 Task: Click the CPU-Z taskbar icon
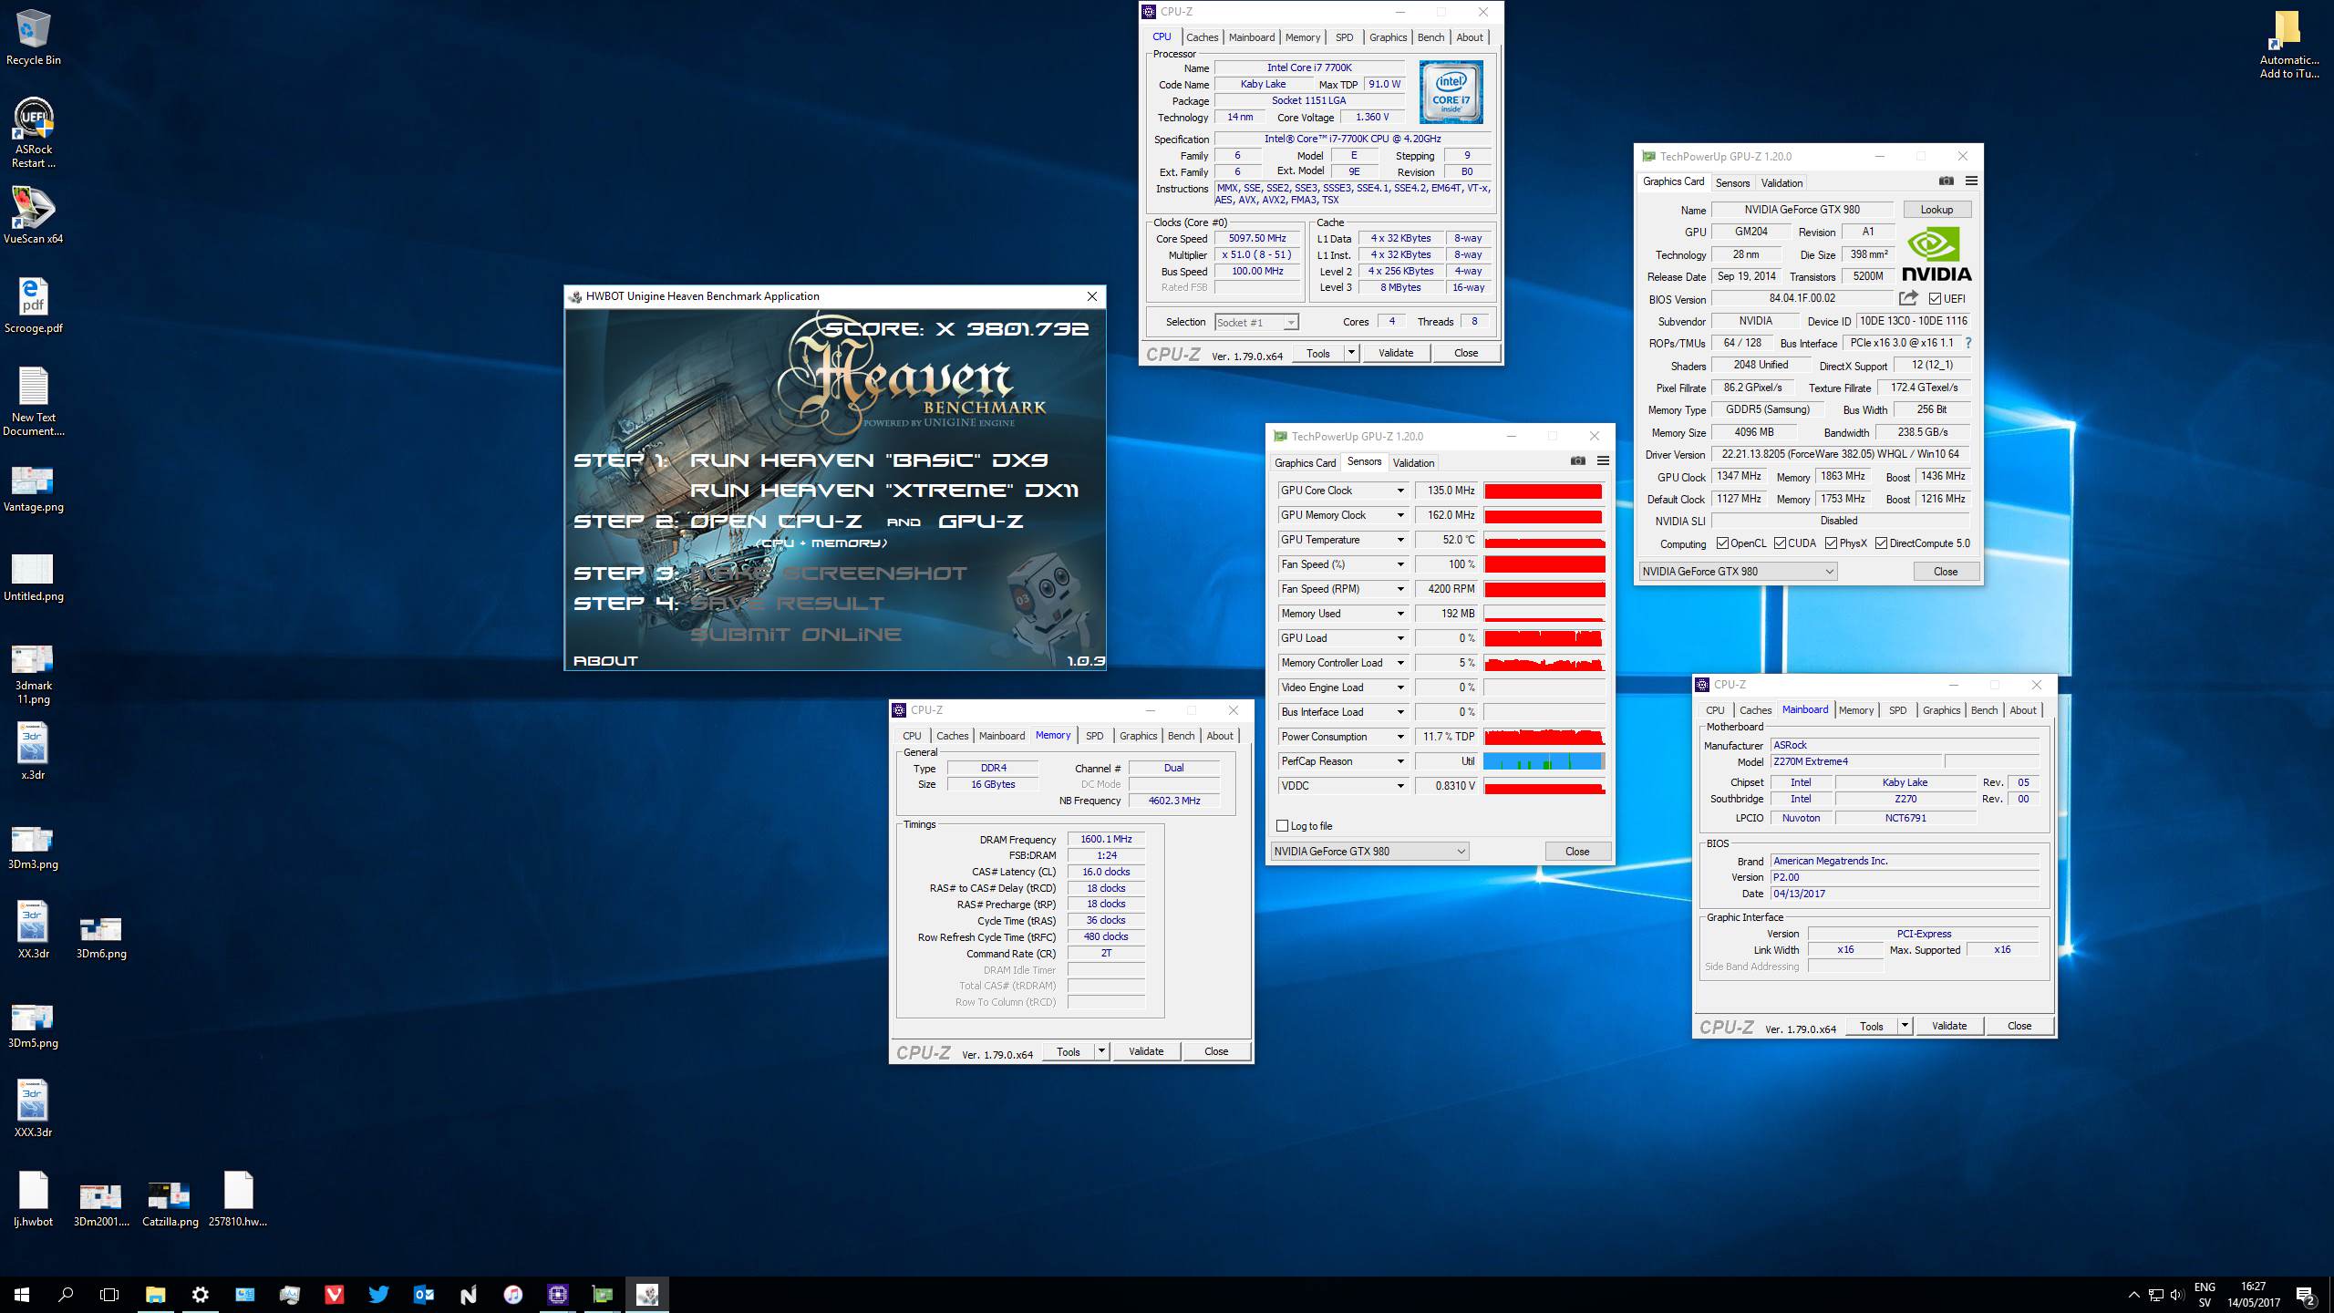click(x=558, y=1295)
